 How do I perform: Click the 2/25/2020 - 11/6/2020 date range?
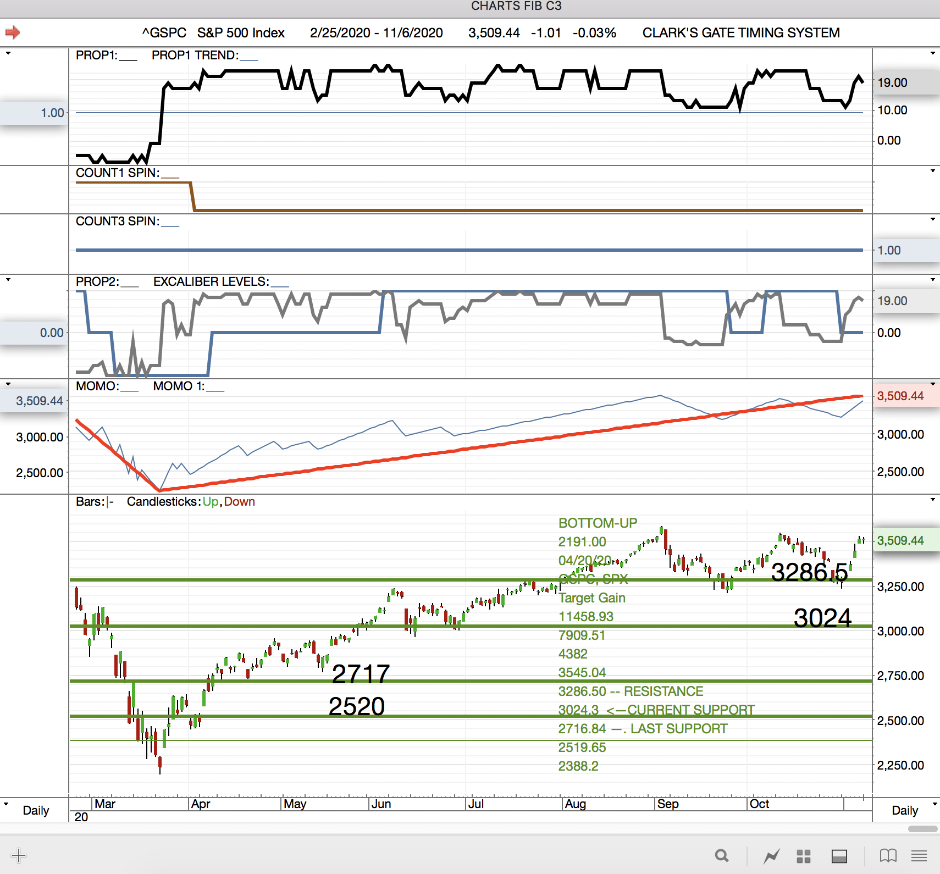point(376,33)
